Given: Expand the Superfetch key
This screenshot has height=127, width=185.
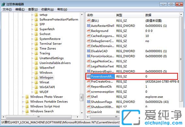Looking at the screenshot, I should tap(32, 29).
